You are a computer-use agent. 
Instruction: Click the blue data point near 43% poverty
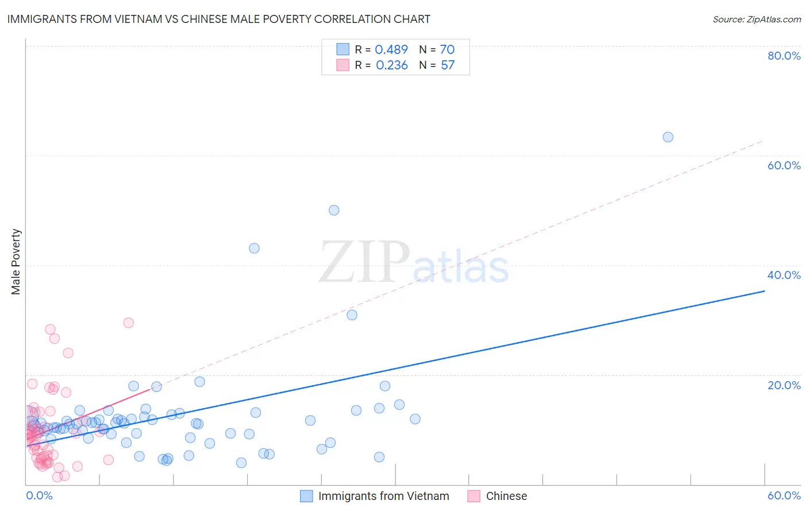pos(254,248)
